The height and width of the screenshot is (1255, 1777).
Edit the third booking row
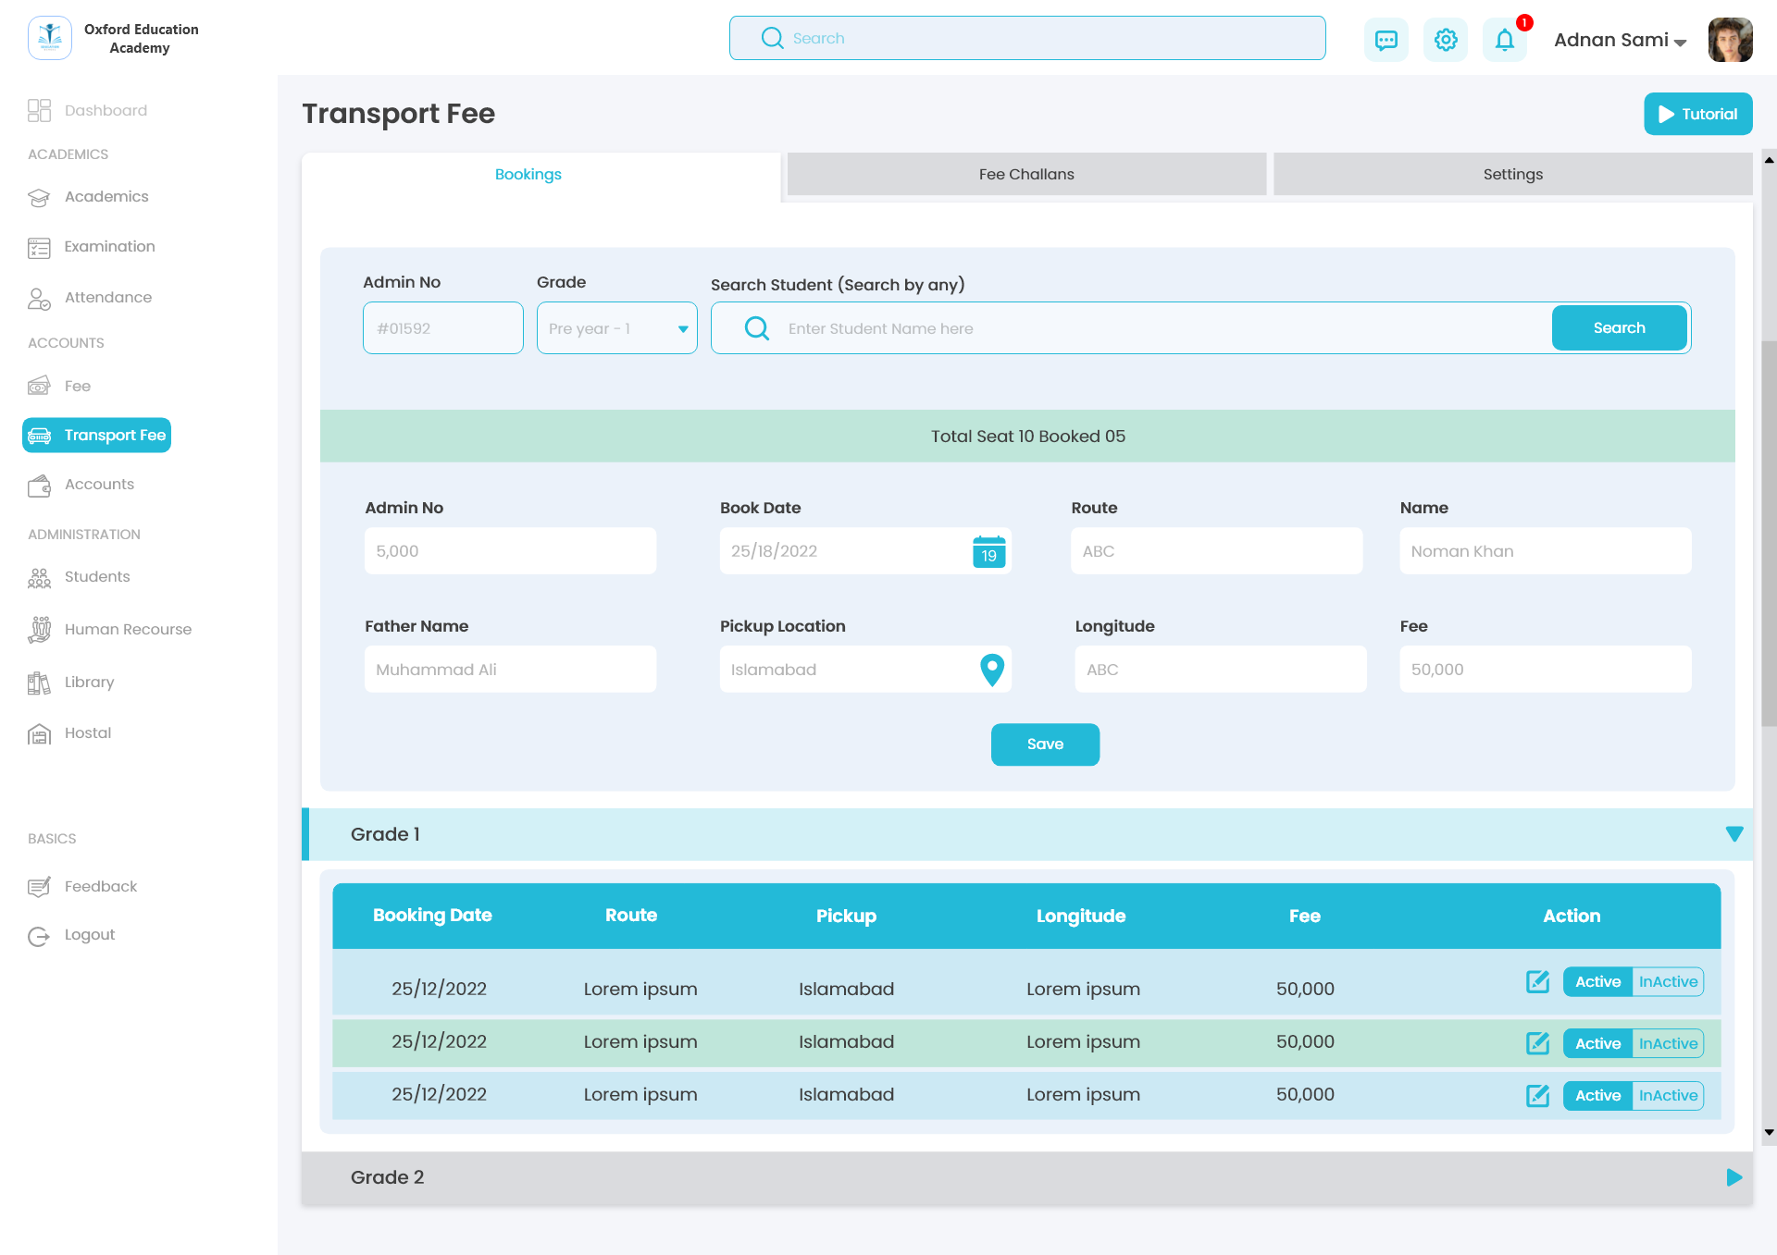[1537, 1095]
